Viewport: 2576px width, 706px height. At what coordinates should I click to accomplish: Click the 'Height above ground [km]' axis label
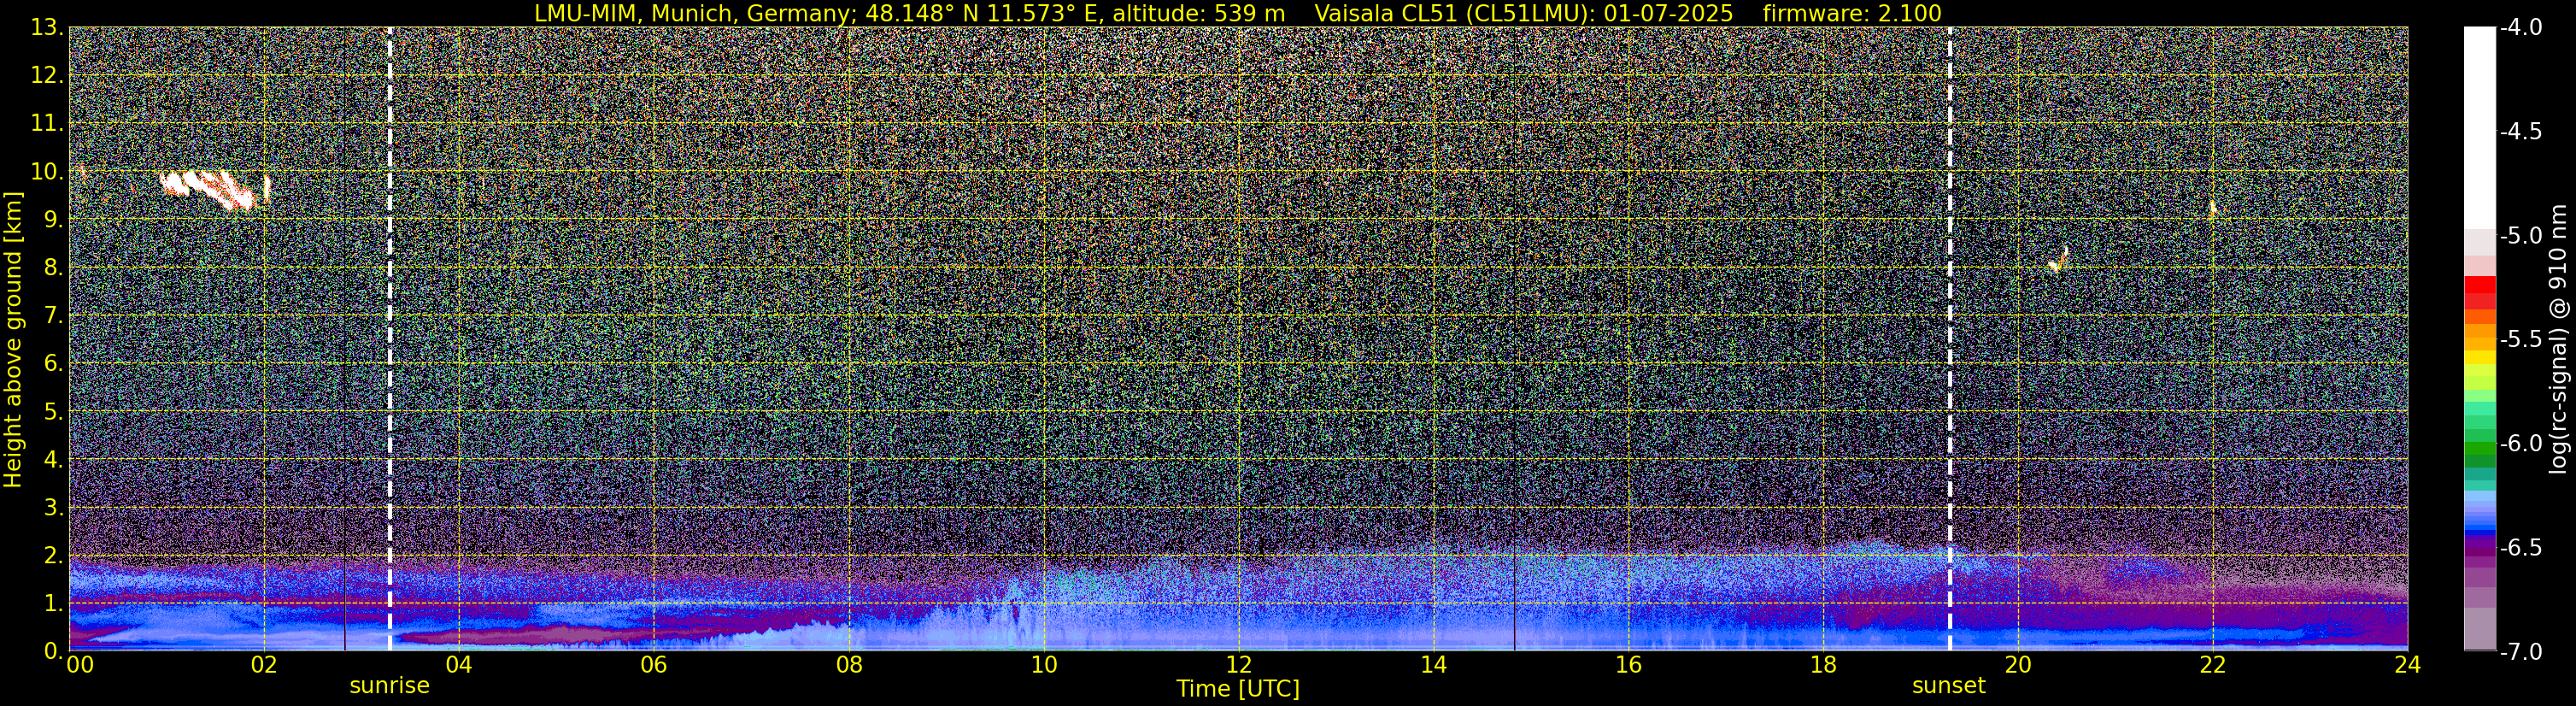(x=13, y=339)
